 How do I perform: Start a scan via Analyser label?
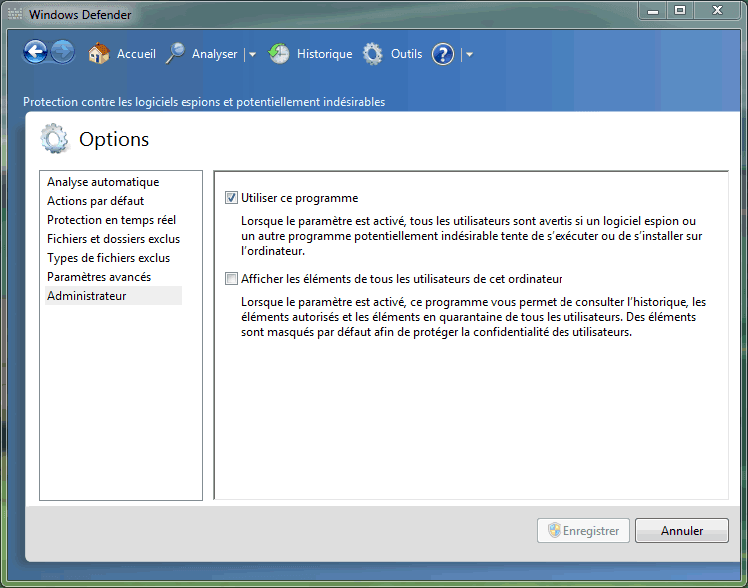(x=214, y=54)
